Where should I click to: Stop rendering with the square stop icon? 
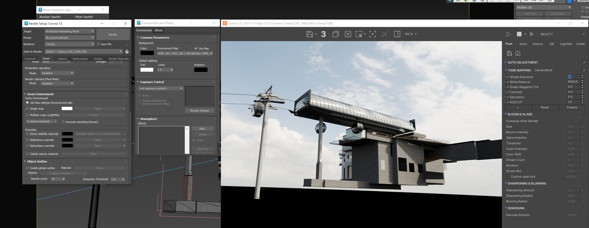[519, 34]
